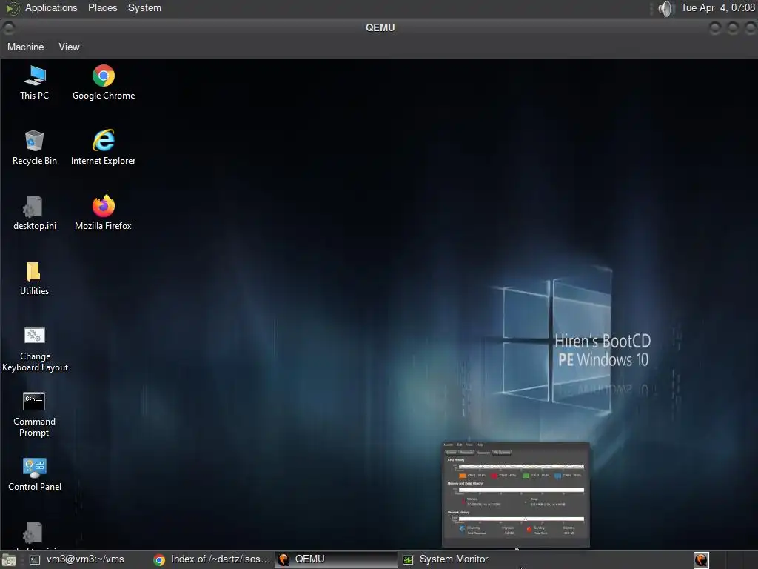Open the Control Panel desktop icon
Screen dimensions: 758x569
tap(34, 475)
